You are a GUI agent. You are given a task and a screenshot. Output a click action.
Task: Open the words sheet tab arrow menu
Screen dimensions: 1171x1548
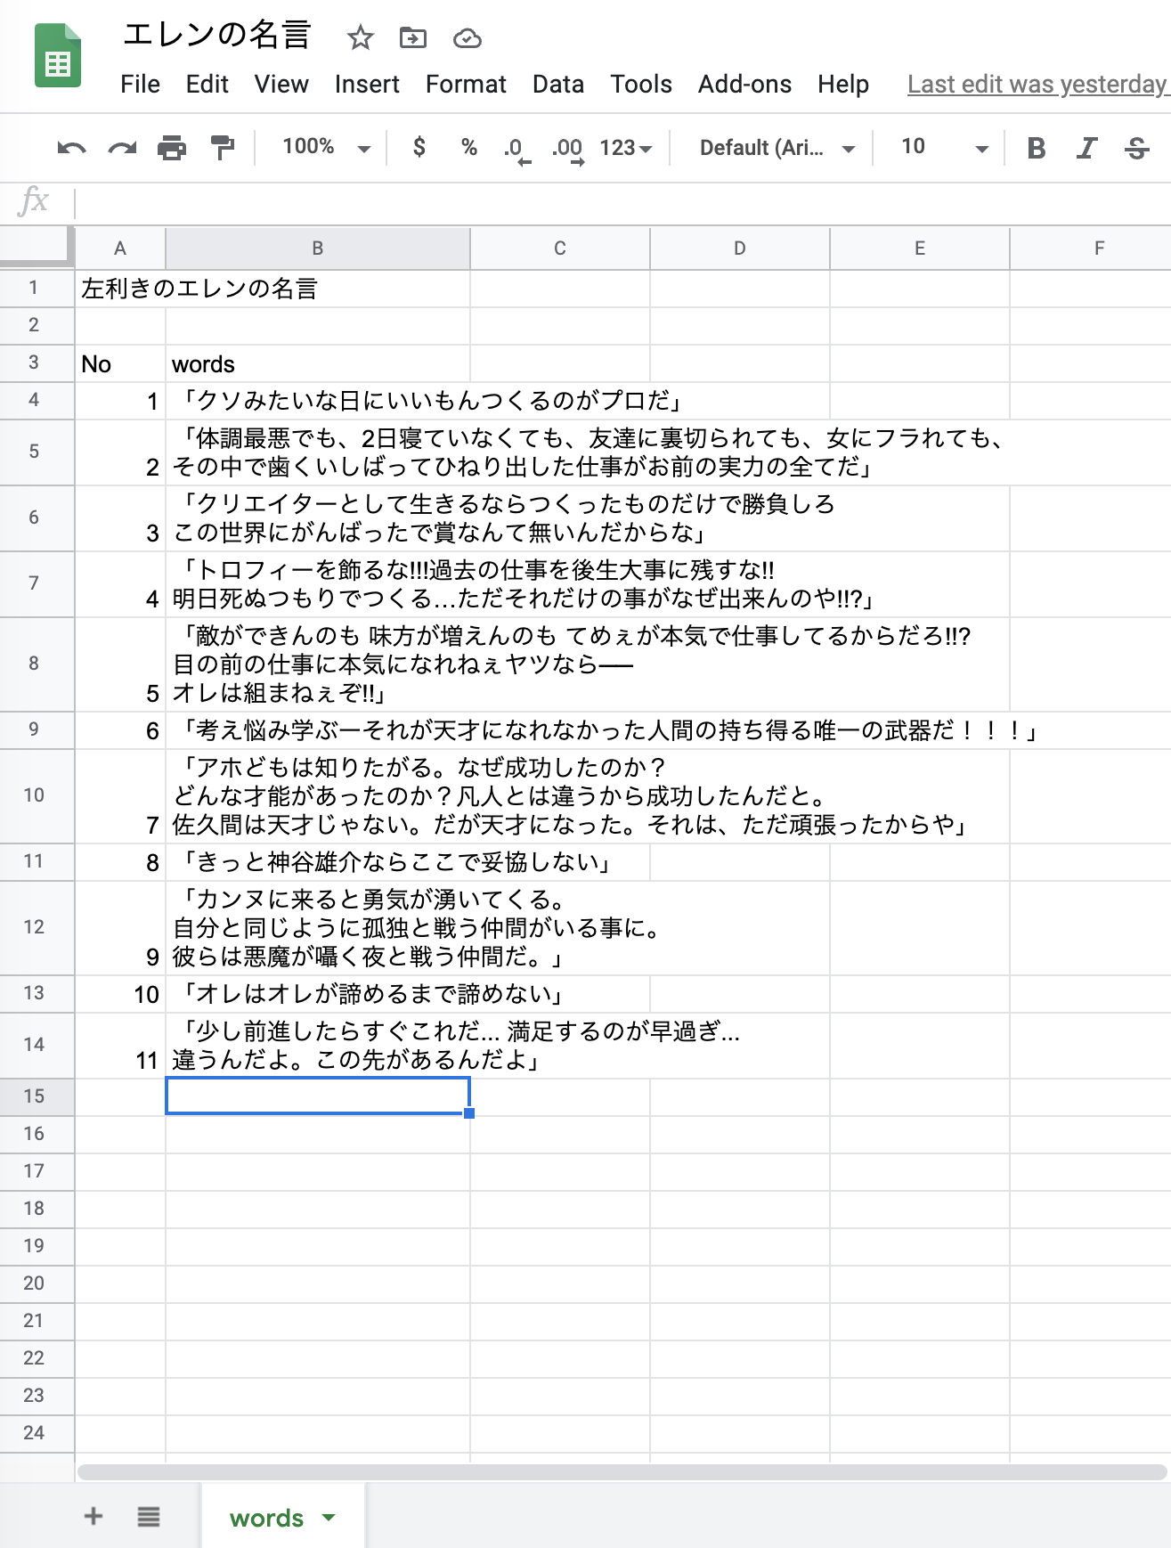pyautogui.click(x=329, y=1518)
